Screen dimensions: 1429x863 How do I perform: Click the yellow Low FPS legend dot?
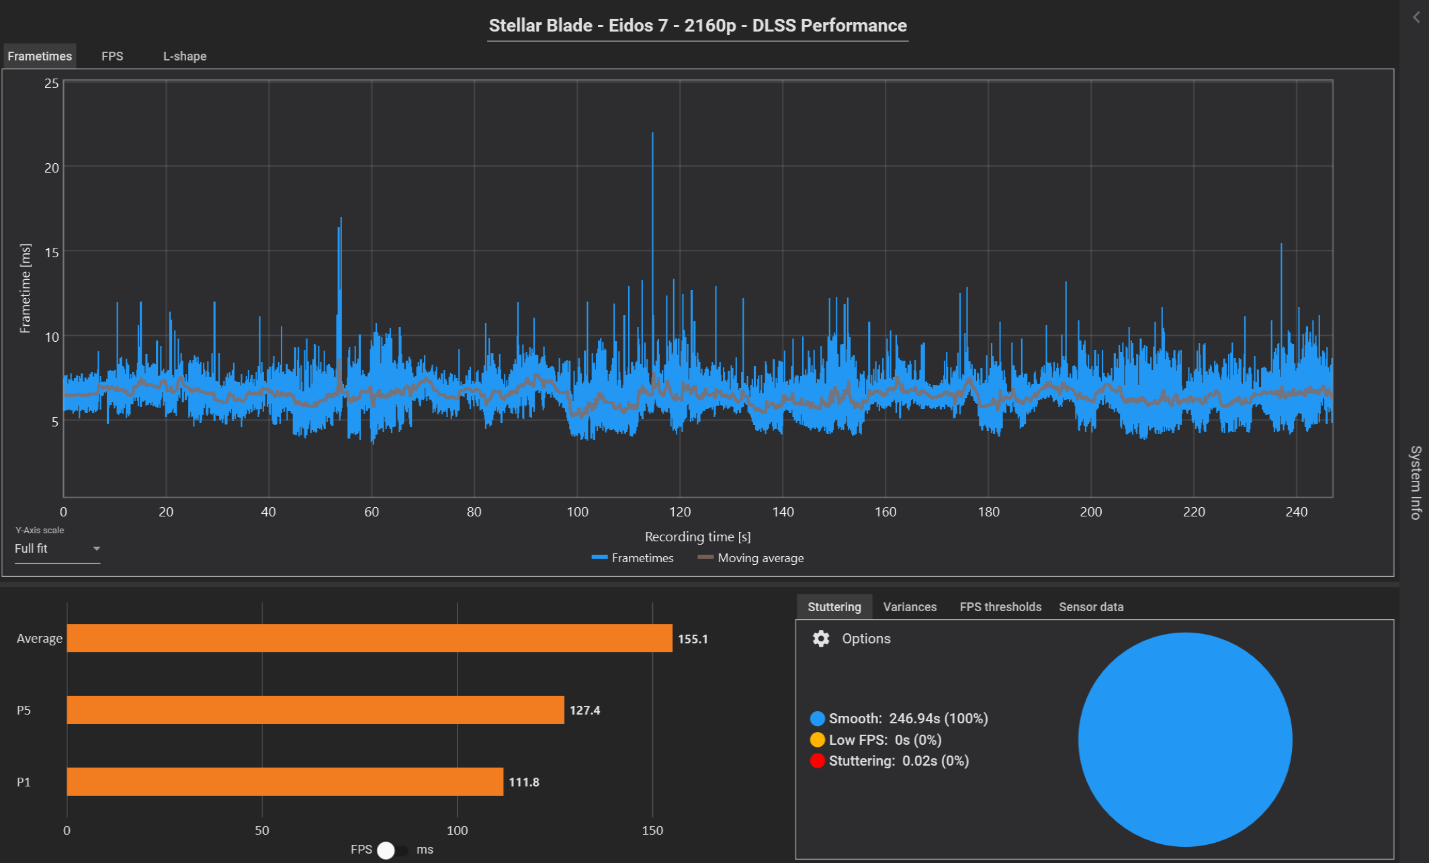pyautogui.click(x=817, y=740)
